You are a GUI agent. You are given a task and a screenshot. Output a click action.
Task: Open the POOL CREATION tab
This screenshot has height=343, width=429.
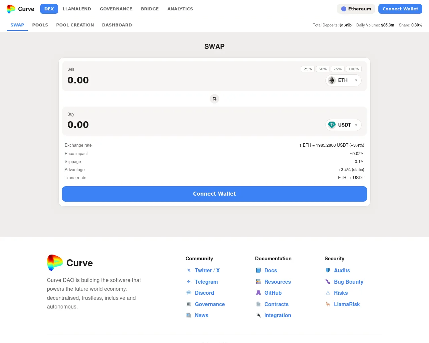[x=75, y=25]
